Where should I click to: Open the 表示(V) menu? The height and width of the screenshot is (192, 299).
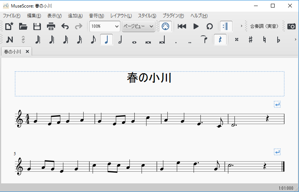coord(54,16)
